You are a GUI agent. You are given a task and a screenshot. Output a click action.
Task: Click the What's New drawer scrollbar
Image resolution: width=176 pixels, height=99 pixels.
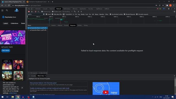(175, 83)
